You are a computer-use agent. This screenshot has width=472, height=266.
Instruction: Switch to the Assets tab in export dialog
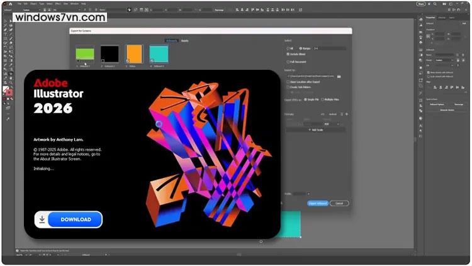[x=185, y=41]
